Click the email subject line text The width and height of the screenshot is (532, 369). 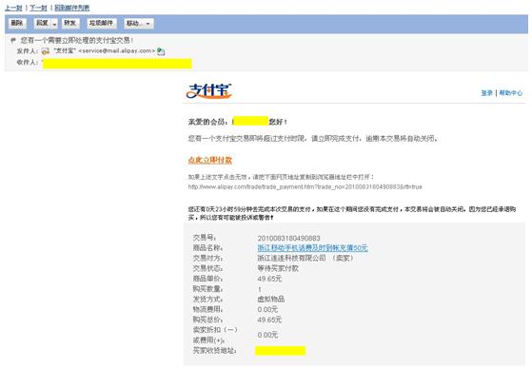[x=77, y=40]
